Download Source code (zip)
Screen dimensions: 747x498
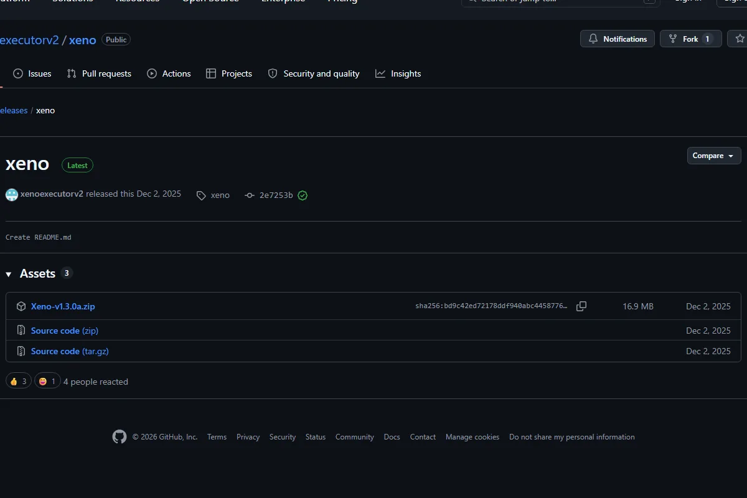pyautogui.click(x=65, y=331)
